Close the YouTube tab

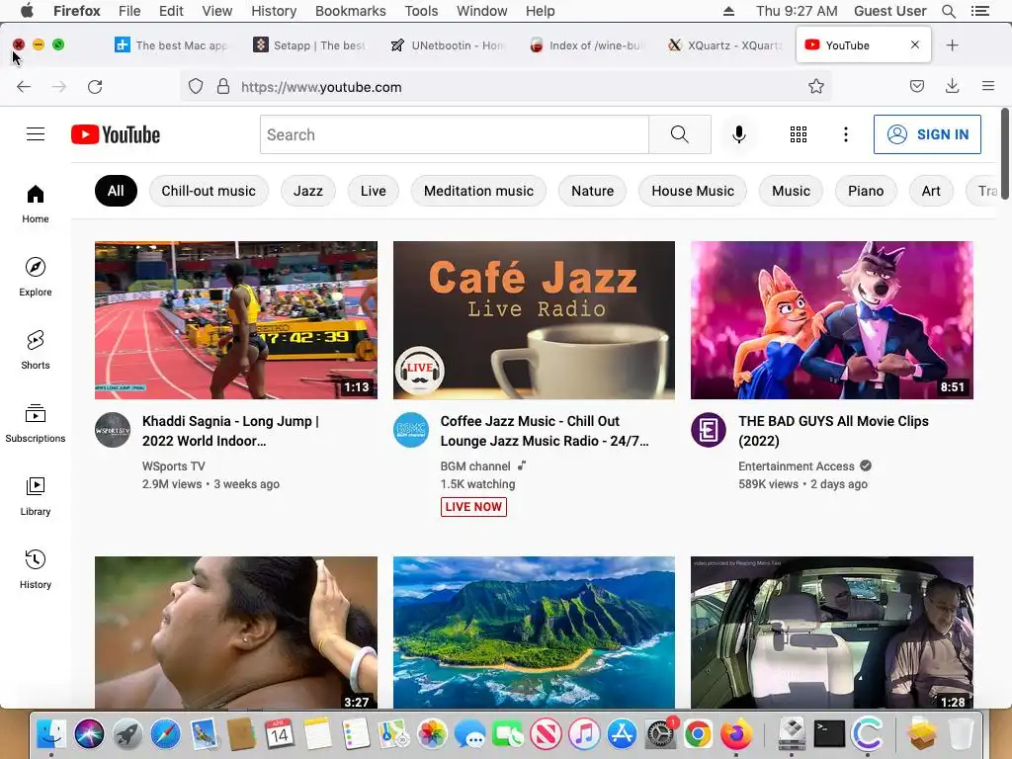tap(914, 44)
